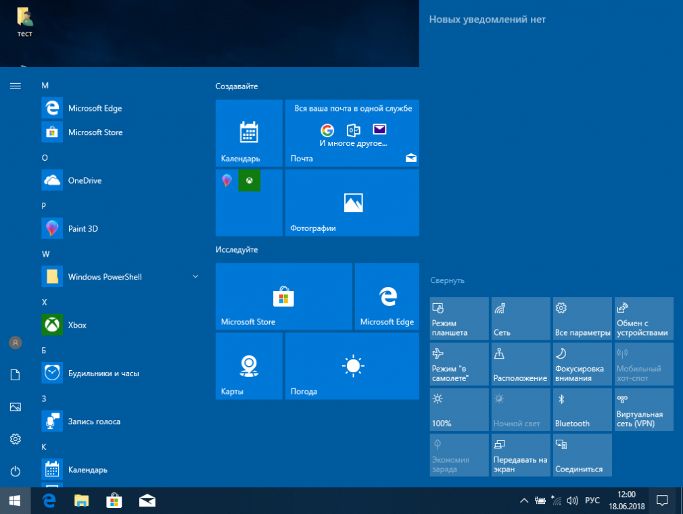Open the Microsoft Store wide tile
683x514 pixels.
click(283, 297)
